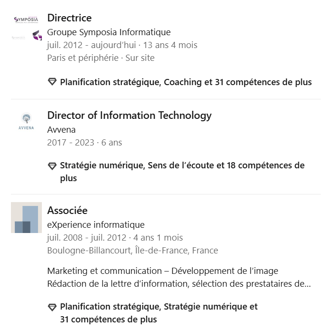Viewport: 336px width, 330px height.
Task: Open the Avvena company name
Action: (61, 130)
